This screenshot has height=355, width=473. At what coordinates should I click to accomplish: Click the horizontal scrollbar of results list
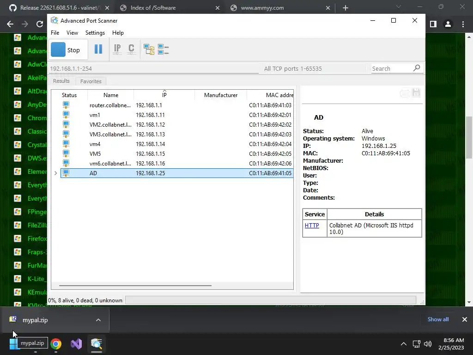coord(135,285)
